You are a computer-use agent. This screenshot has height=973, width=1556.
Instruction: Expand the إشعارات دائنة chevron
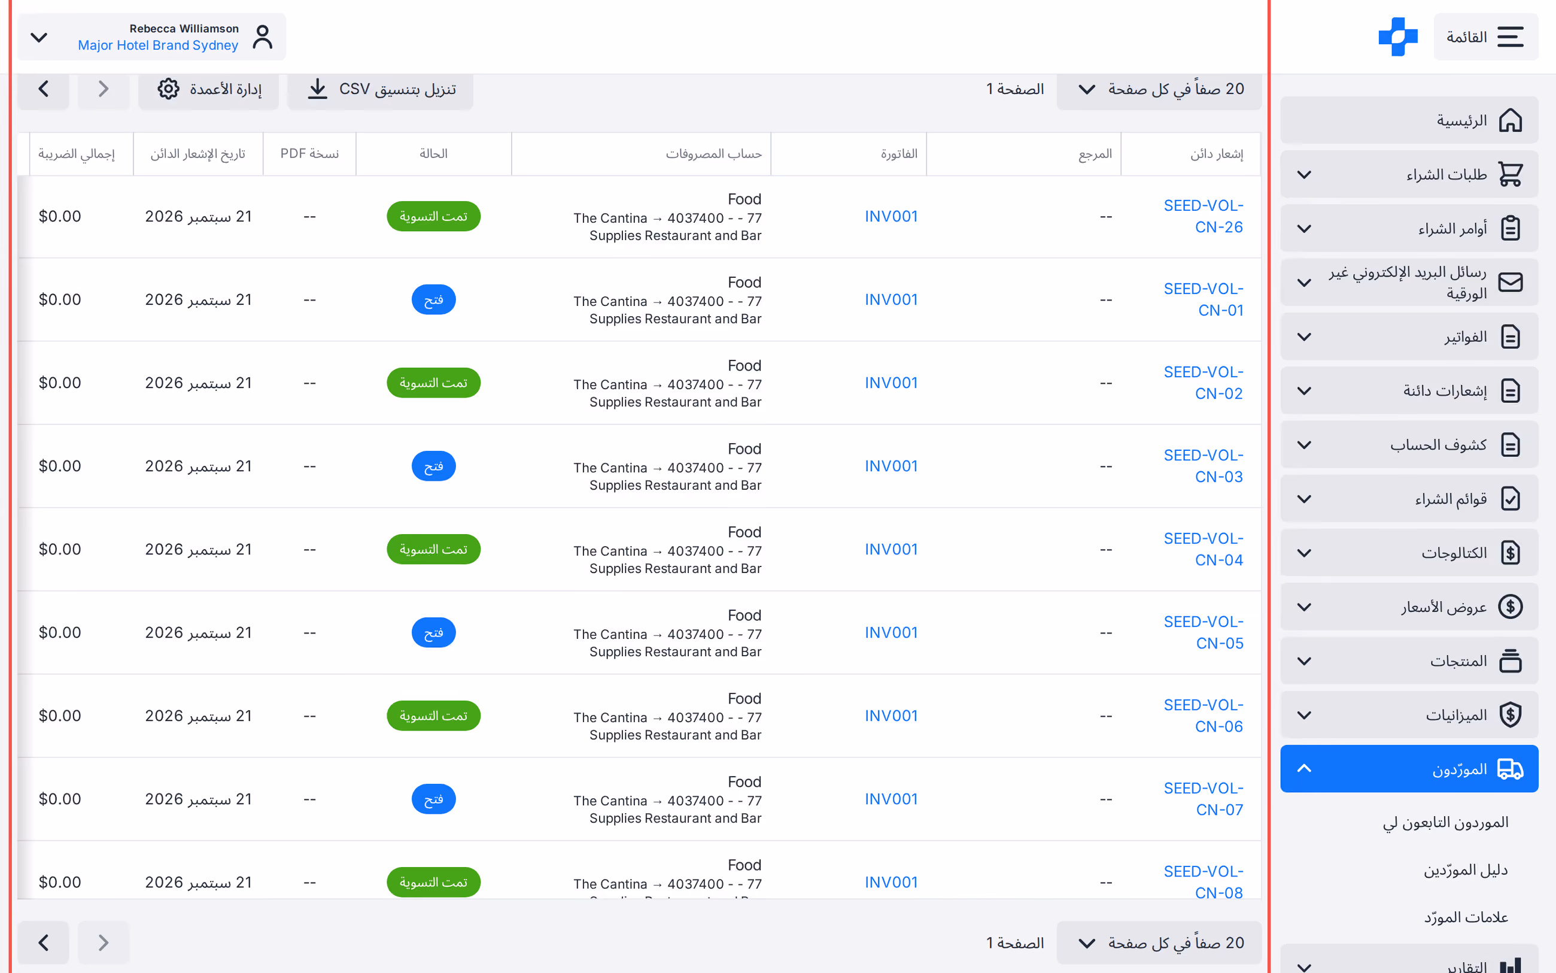(1304, 390)
